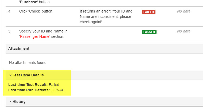Select the Attachment section header
This screenshot has height=107, width=203.
19,48
